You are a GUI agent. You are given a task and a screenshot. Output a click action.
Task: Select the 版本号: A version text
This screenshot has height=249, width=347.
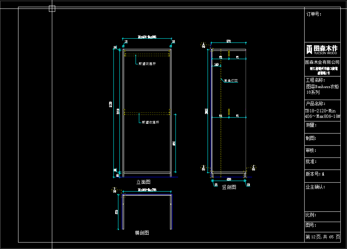(x=315, y=174)
